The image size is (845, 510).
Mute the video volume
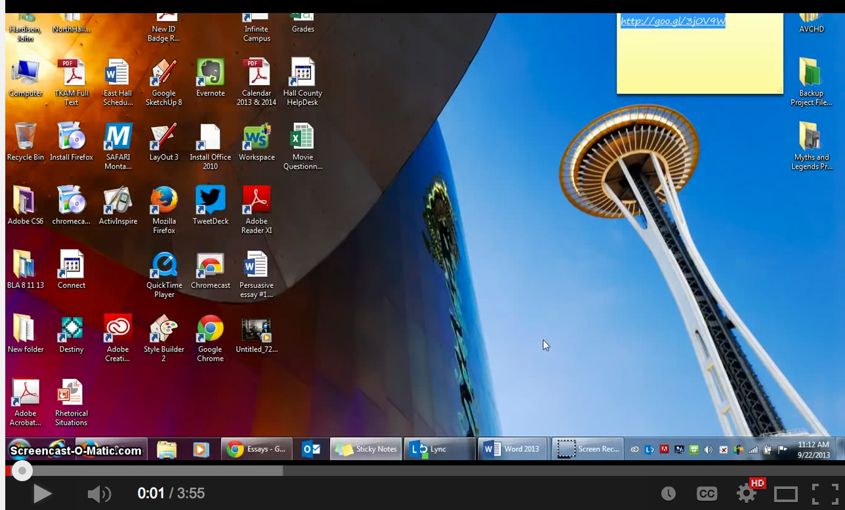point(98,494)
